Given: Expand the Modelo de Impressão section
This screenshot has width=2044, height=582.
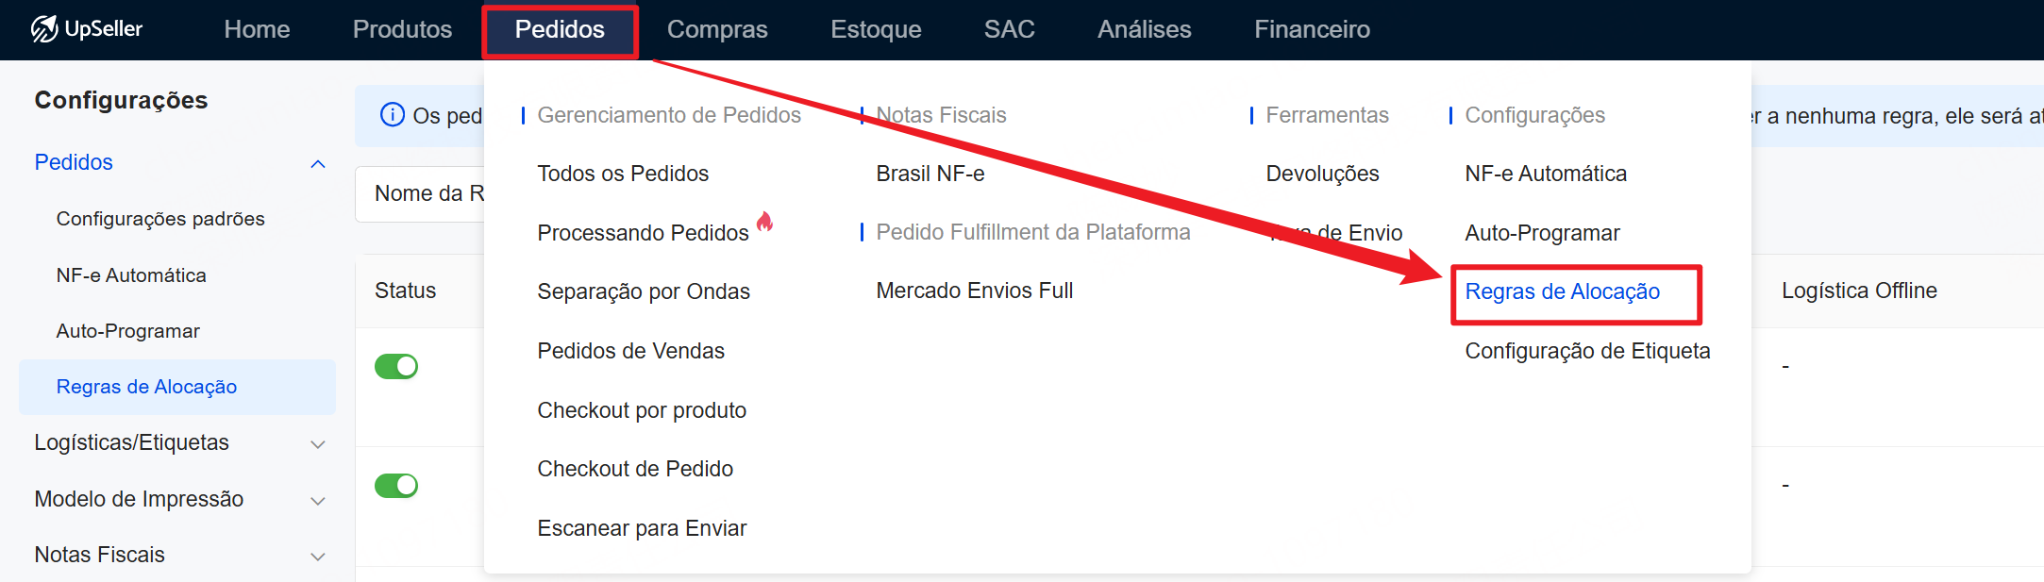Looking at the screenshot, I should point(318,500).
